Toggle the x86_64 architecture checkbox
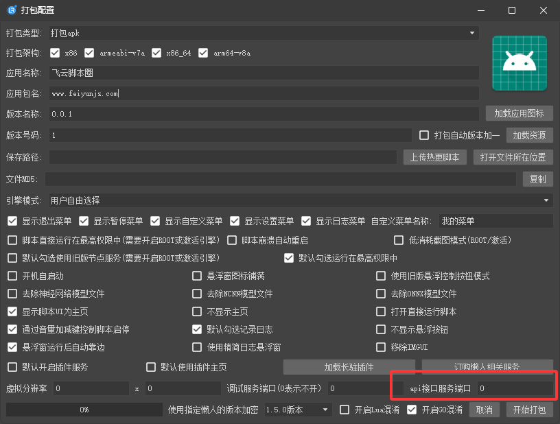 156,54
